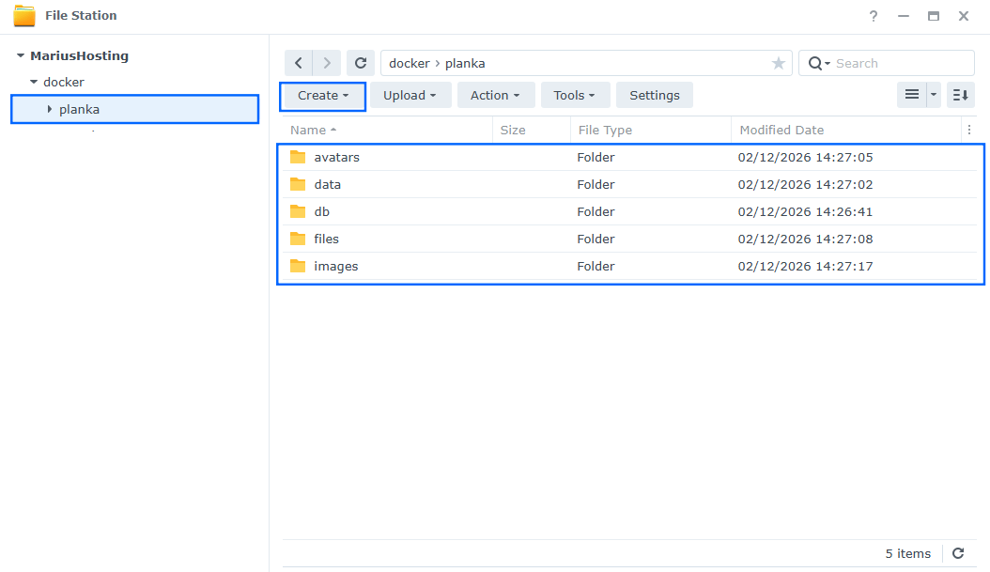Open the Create dropdown
Viewport: 990px width, 572px height.
tap(322, 95)
